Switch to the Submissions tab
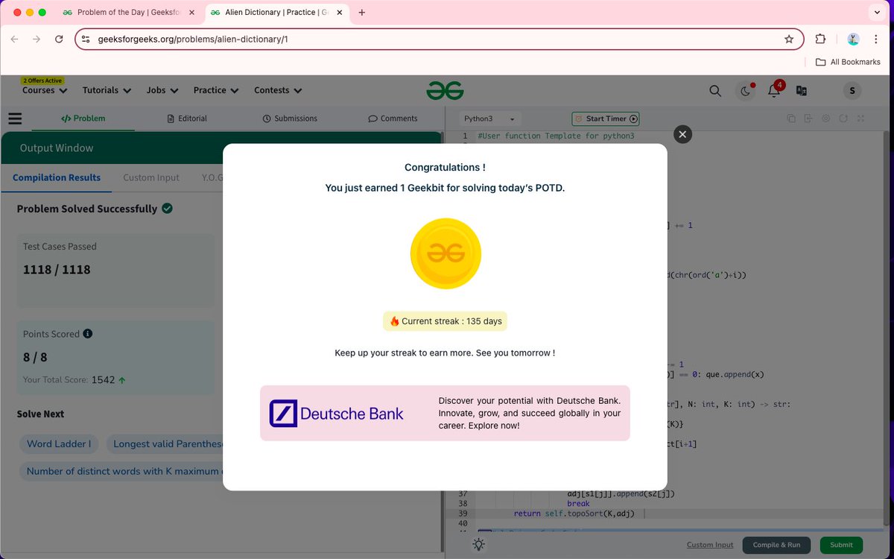894x559 pixels. tap(290, 119)
